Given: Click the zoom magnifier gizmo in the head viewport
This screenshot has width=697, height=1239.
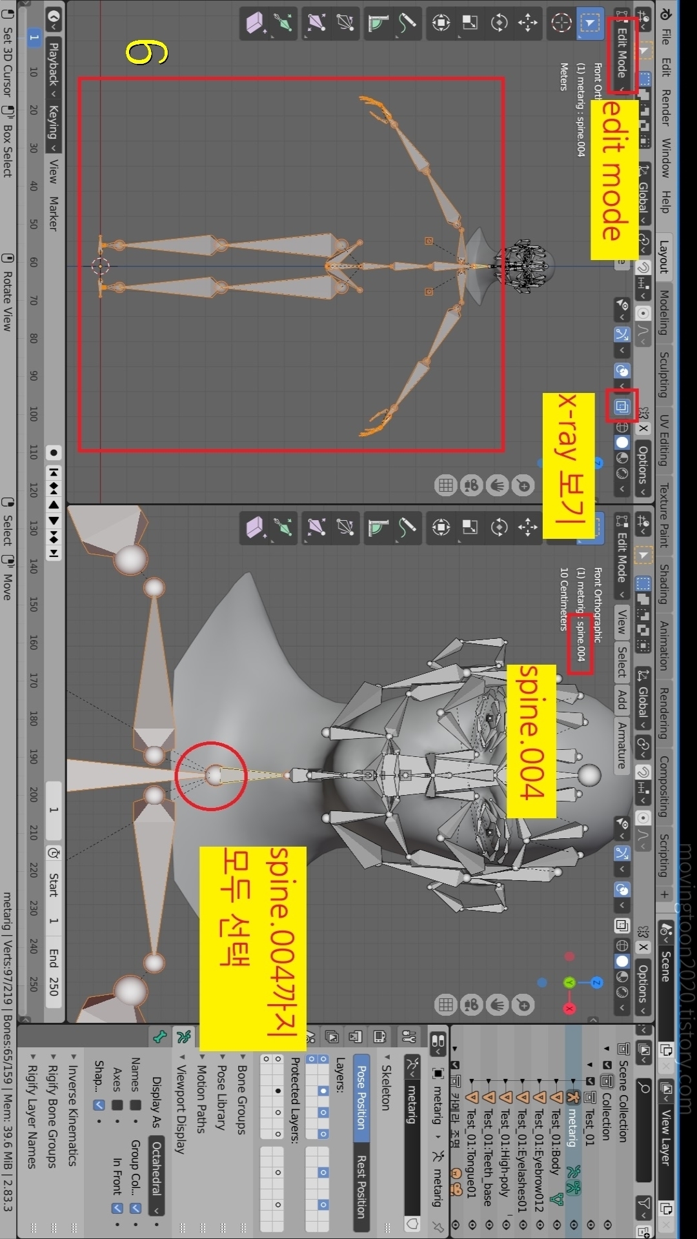Looking at the screenshot, I should [x=523, y=1004].
